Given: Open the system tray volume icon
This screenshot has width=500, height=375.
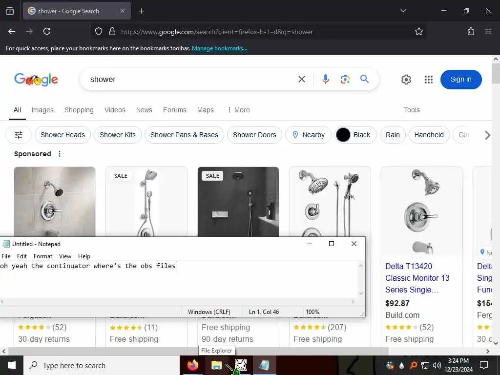Looking at the screenshot, I should 437,365.
